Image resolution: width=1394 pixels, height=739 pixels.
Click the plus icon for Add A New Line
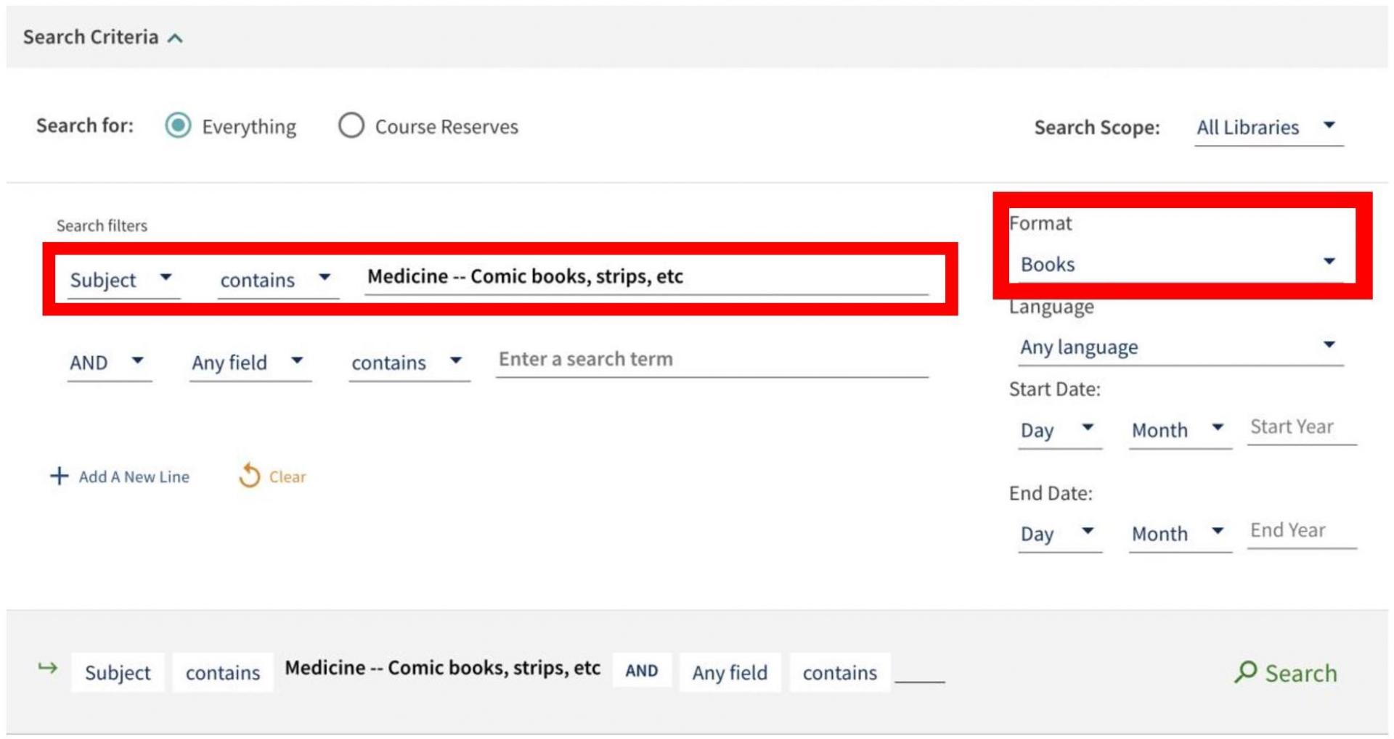tap(59, 476)
